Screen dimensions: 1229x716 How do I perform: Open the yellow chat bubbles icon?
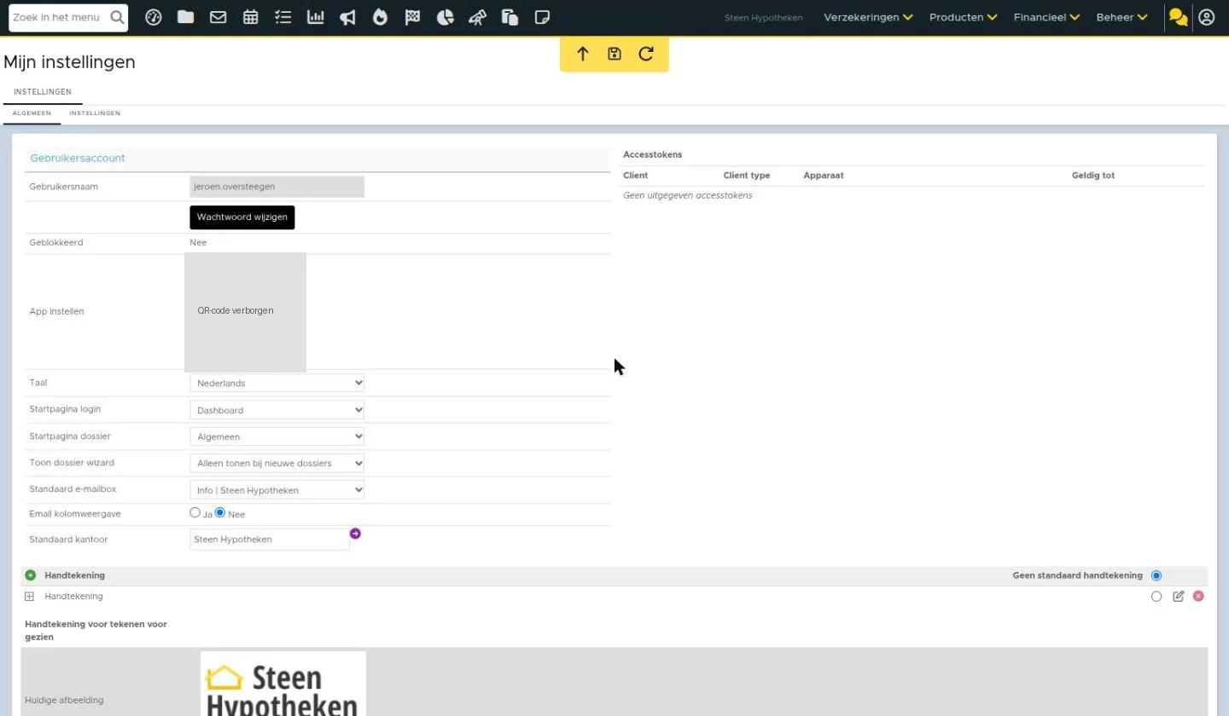[1179, 17]
